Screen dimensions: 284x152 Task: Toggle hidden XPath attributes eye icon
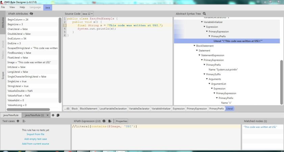(31, 14)
